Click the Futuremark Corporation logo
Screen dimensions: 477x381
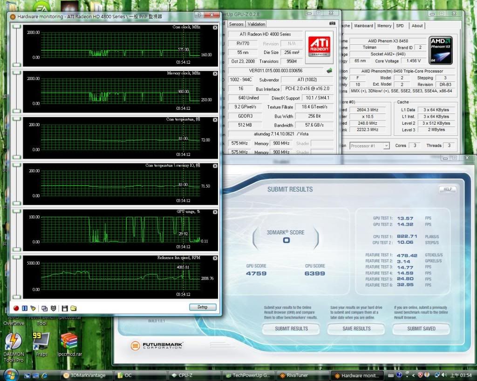(157, 346)
